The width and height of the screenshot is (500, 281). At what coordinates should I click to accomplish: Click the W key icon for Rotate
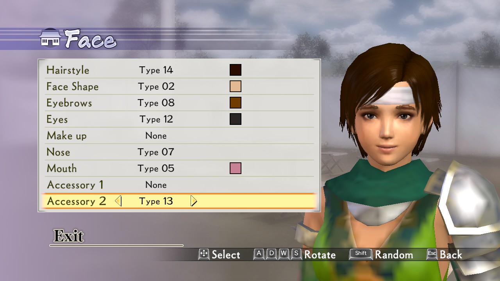pos(284,254)
